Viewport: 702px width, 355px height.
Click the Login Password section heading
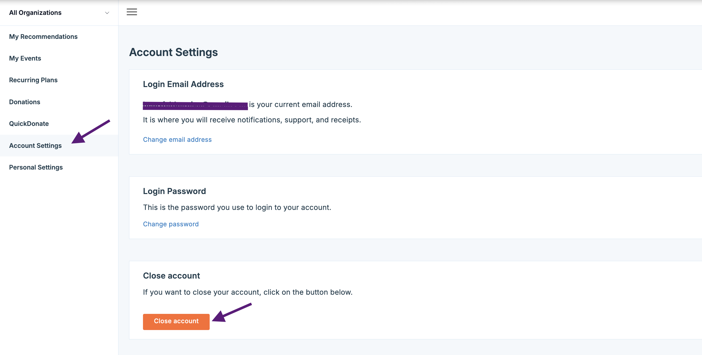click(174, 191)
